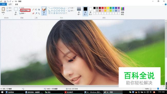Open the Paste dropdown arrow

point(3,14)
